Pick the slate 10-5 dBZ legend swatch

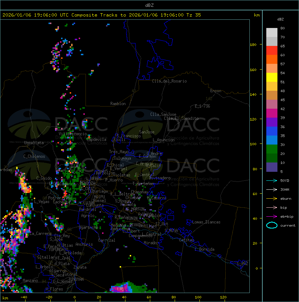click(x=272, y=167)
